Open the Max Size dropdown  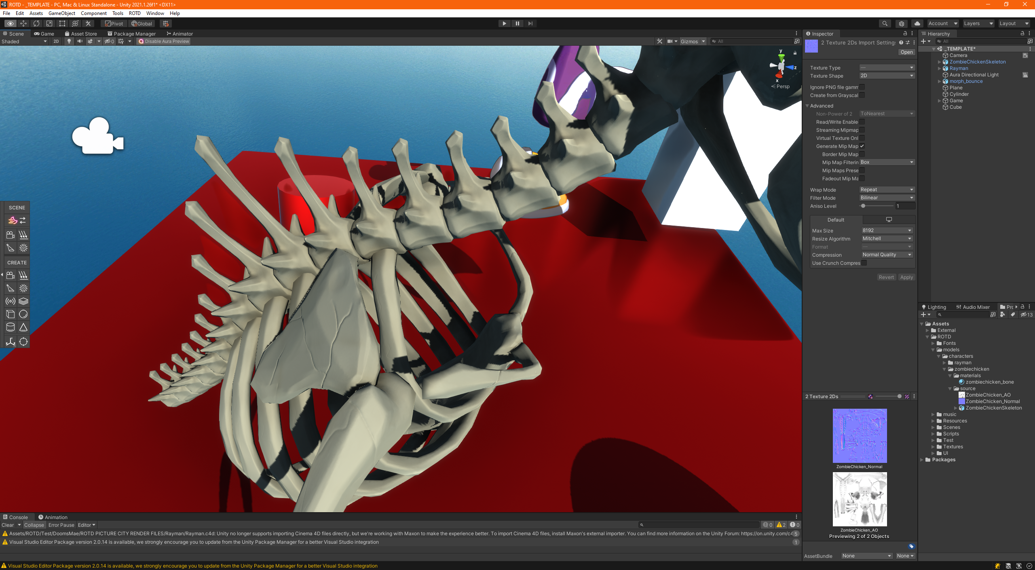click(887, 230)
